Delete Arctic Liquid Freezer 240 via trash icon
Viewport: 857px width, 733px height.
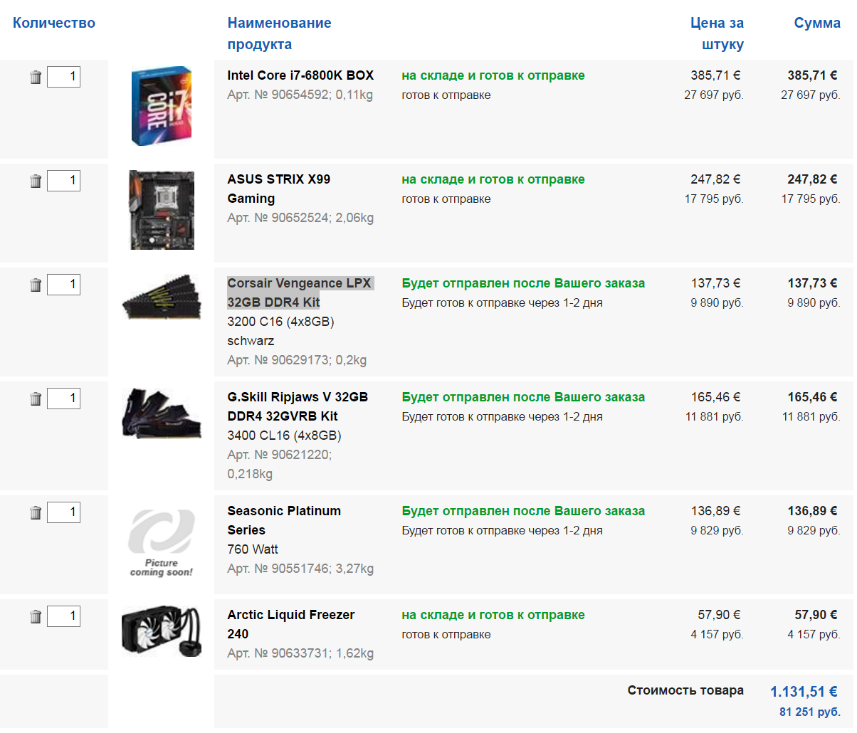36,616
